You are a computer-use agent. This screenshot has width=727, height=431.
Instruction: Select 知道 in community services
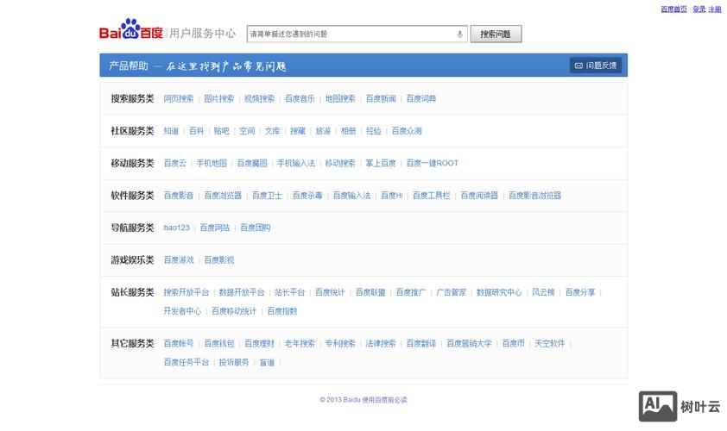coord(171,131)
